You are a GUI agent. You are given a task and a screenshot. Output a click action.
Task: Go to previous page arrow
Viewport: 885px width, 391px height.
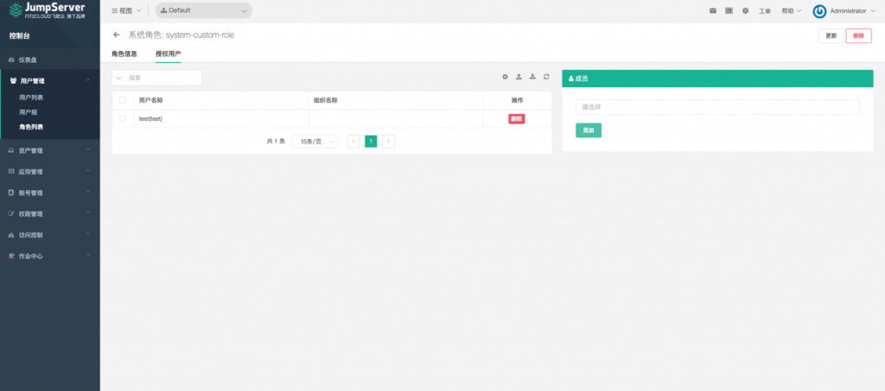353,142
